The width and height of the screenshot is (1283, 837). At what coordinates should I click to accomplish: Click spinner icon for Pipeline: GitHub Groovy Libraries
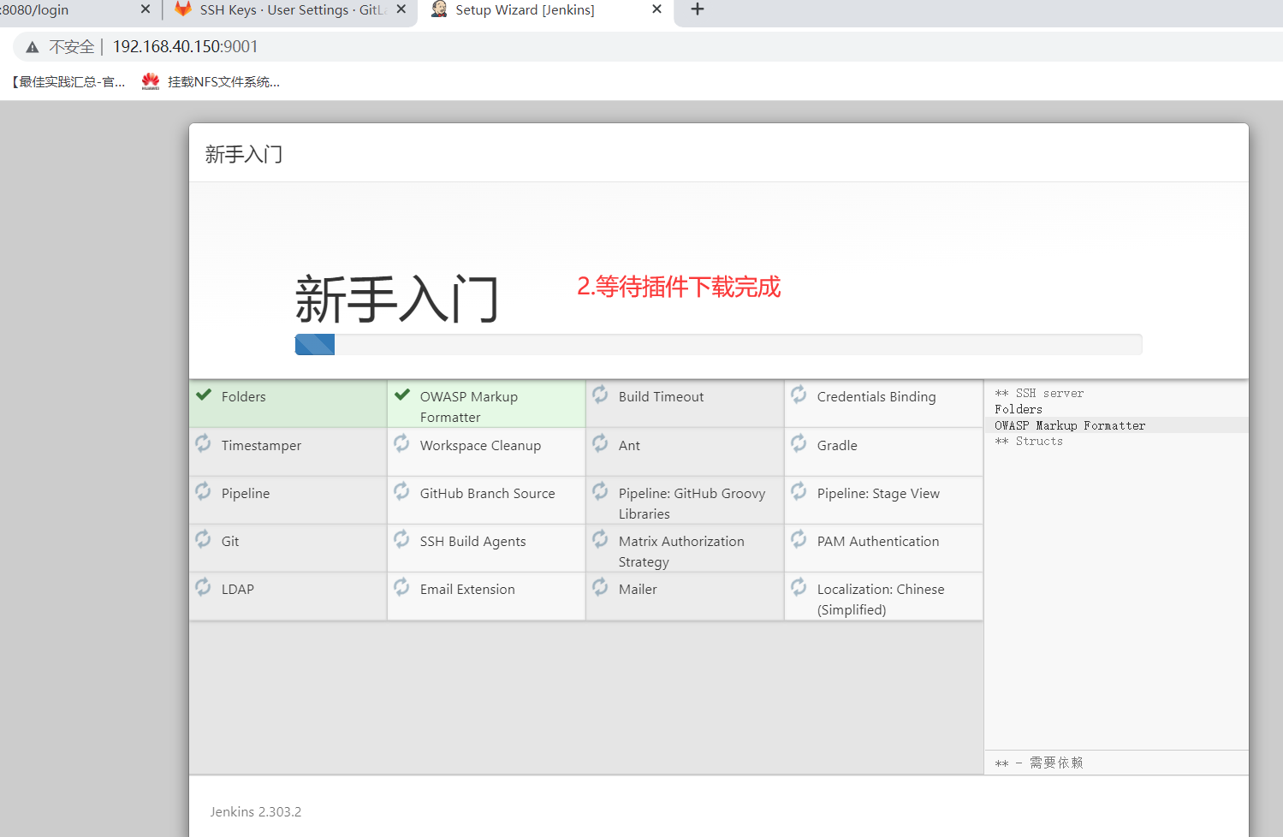600,491
